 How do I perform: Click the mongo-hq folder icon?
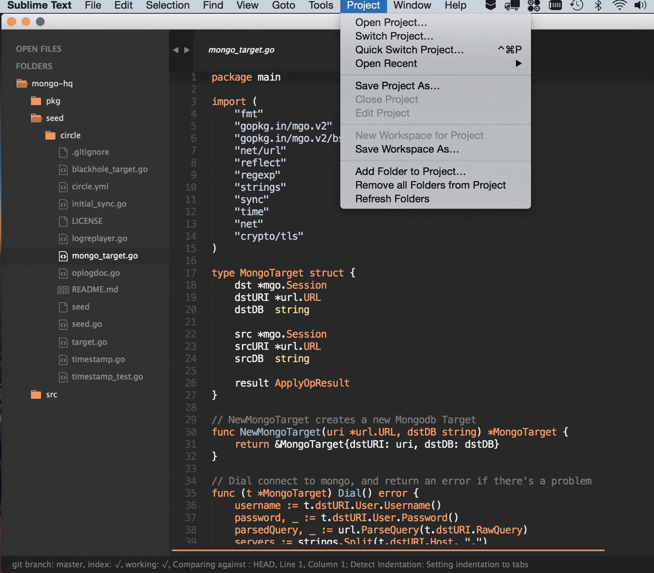point(22,83)
